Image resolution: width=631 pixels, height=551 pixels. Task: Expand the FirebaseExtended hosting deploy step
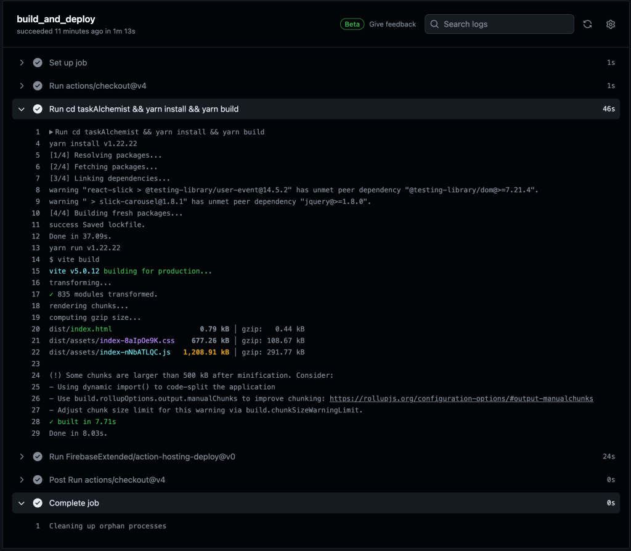pos(22,457)
